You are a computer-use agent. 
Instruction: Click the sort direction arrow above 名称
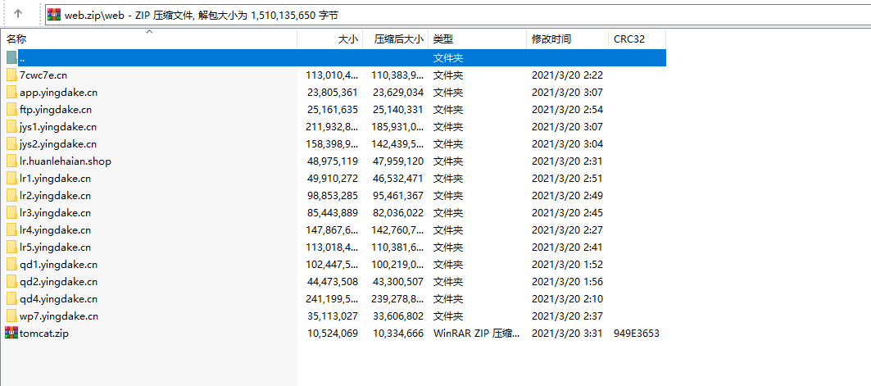149,32
